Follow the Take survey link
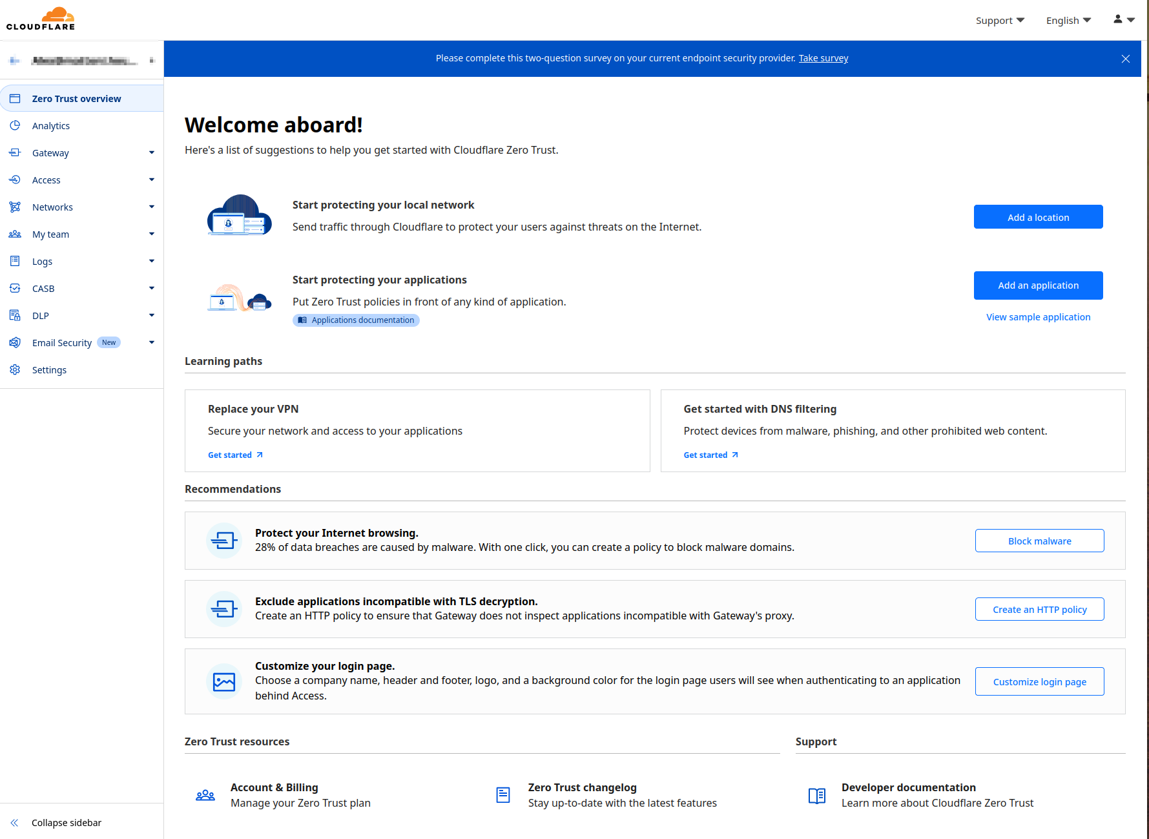 823,58
